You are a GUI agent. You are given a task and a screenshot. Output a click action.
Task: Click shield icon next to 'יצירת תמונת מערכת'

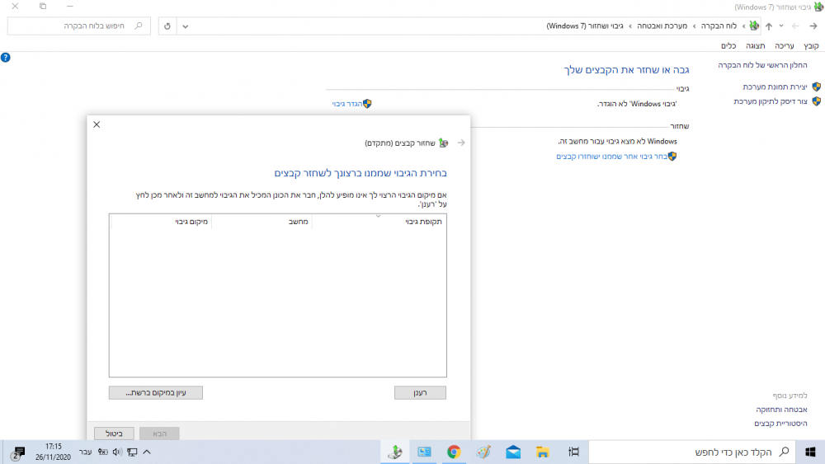click(x=816, y=87)
